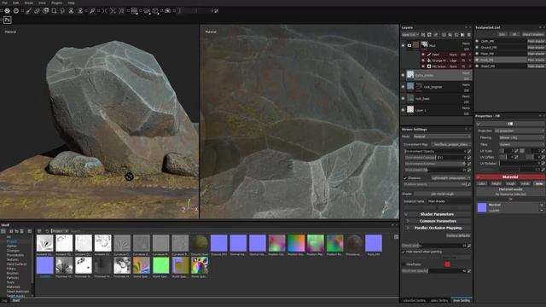Select the Paint brush tool
The height and width of the screenshot is (307, 546).
pos(28,11)
